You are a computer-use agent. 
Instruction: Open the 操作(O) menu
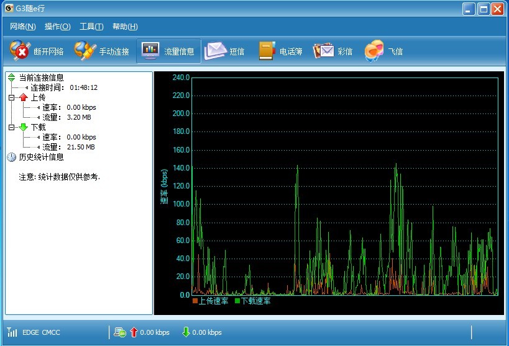[x=57, y=27]
